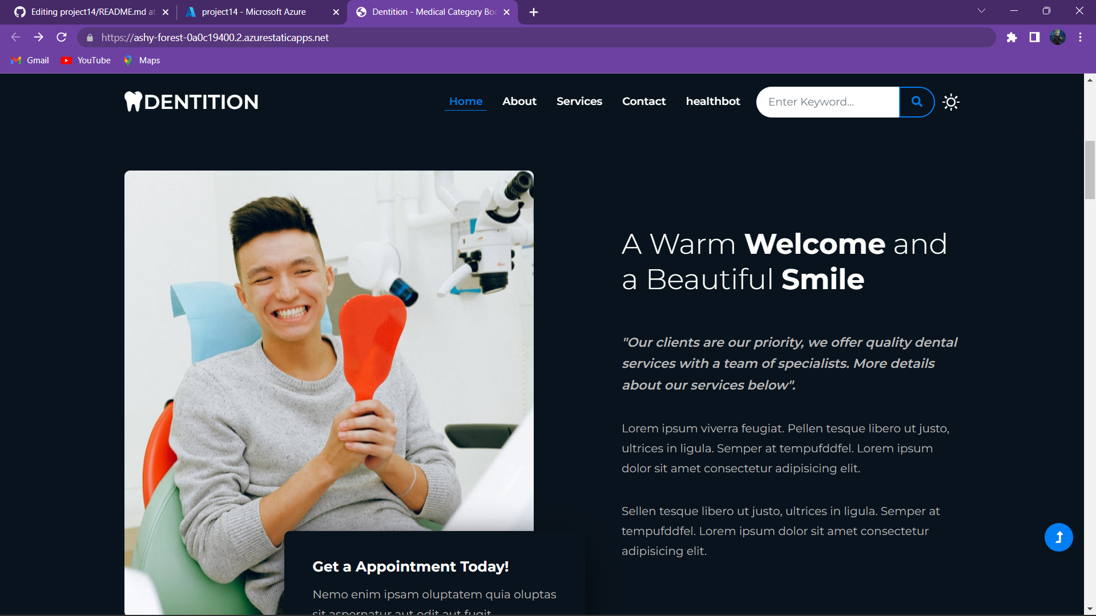The width and height of the screenshot is (1096, 616).
Task: Open the Chrome profile avatar
Action: [x=1057, y=38]
